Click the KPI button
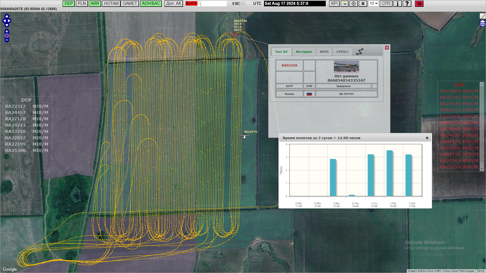The width and height of the screenshot is (486, 273). (x=334, y=4)
